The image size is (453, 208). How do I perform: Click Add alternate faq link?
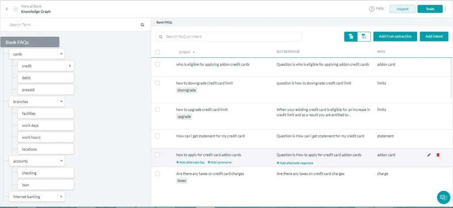click(190, 163)
